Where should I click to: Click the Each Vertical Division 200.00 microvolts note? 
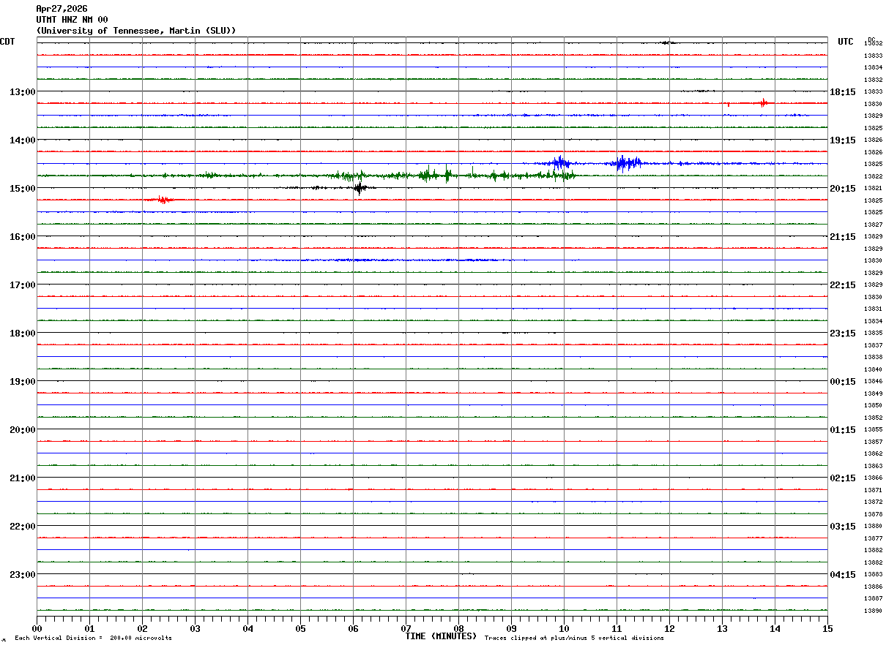tap(93, 638)
